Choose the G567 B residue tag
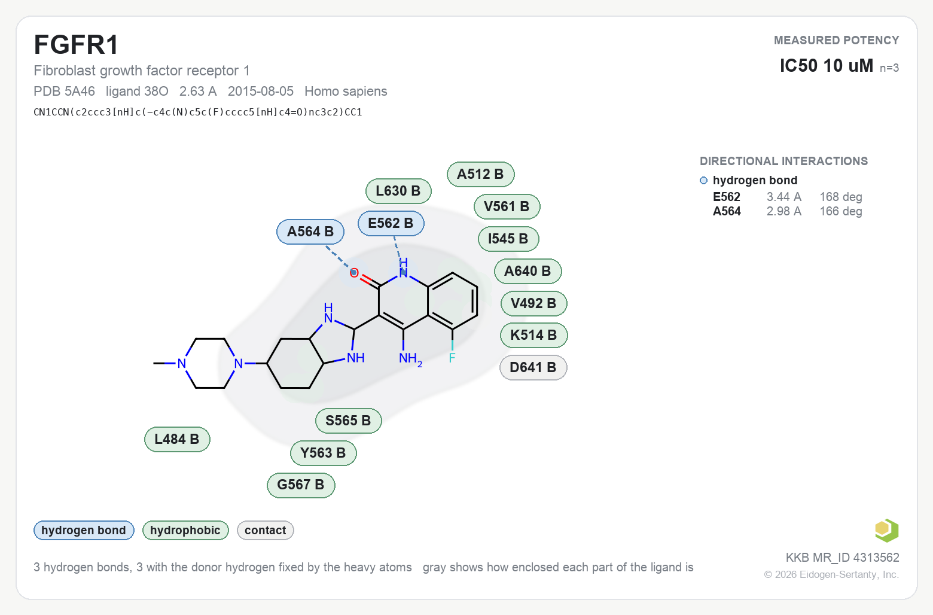The width and height of the screenshot is (933, 615). [301, 485]
